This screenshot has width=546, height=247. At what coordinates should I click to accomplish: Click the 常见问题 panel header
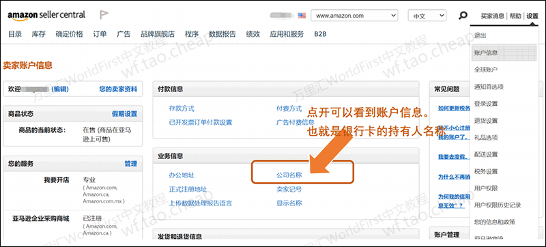coord(447,89)
